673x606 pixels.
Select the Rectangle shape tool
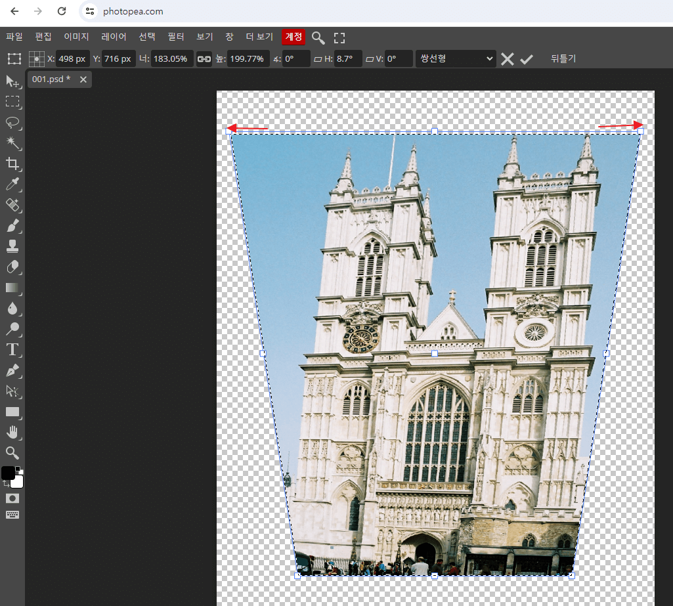[x=12, y=412]
